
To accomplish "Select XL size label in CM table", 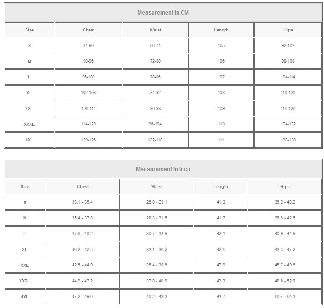I will [x=29, y=93].
